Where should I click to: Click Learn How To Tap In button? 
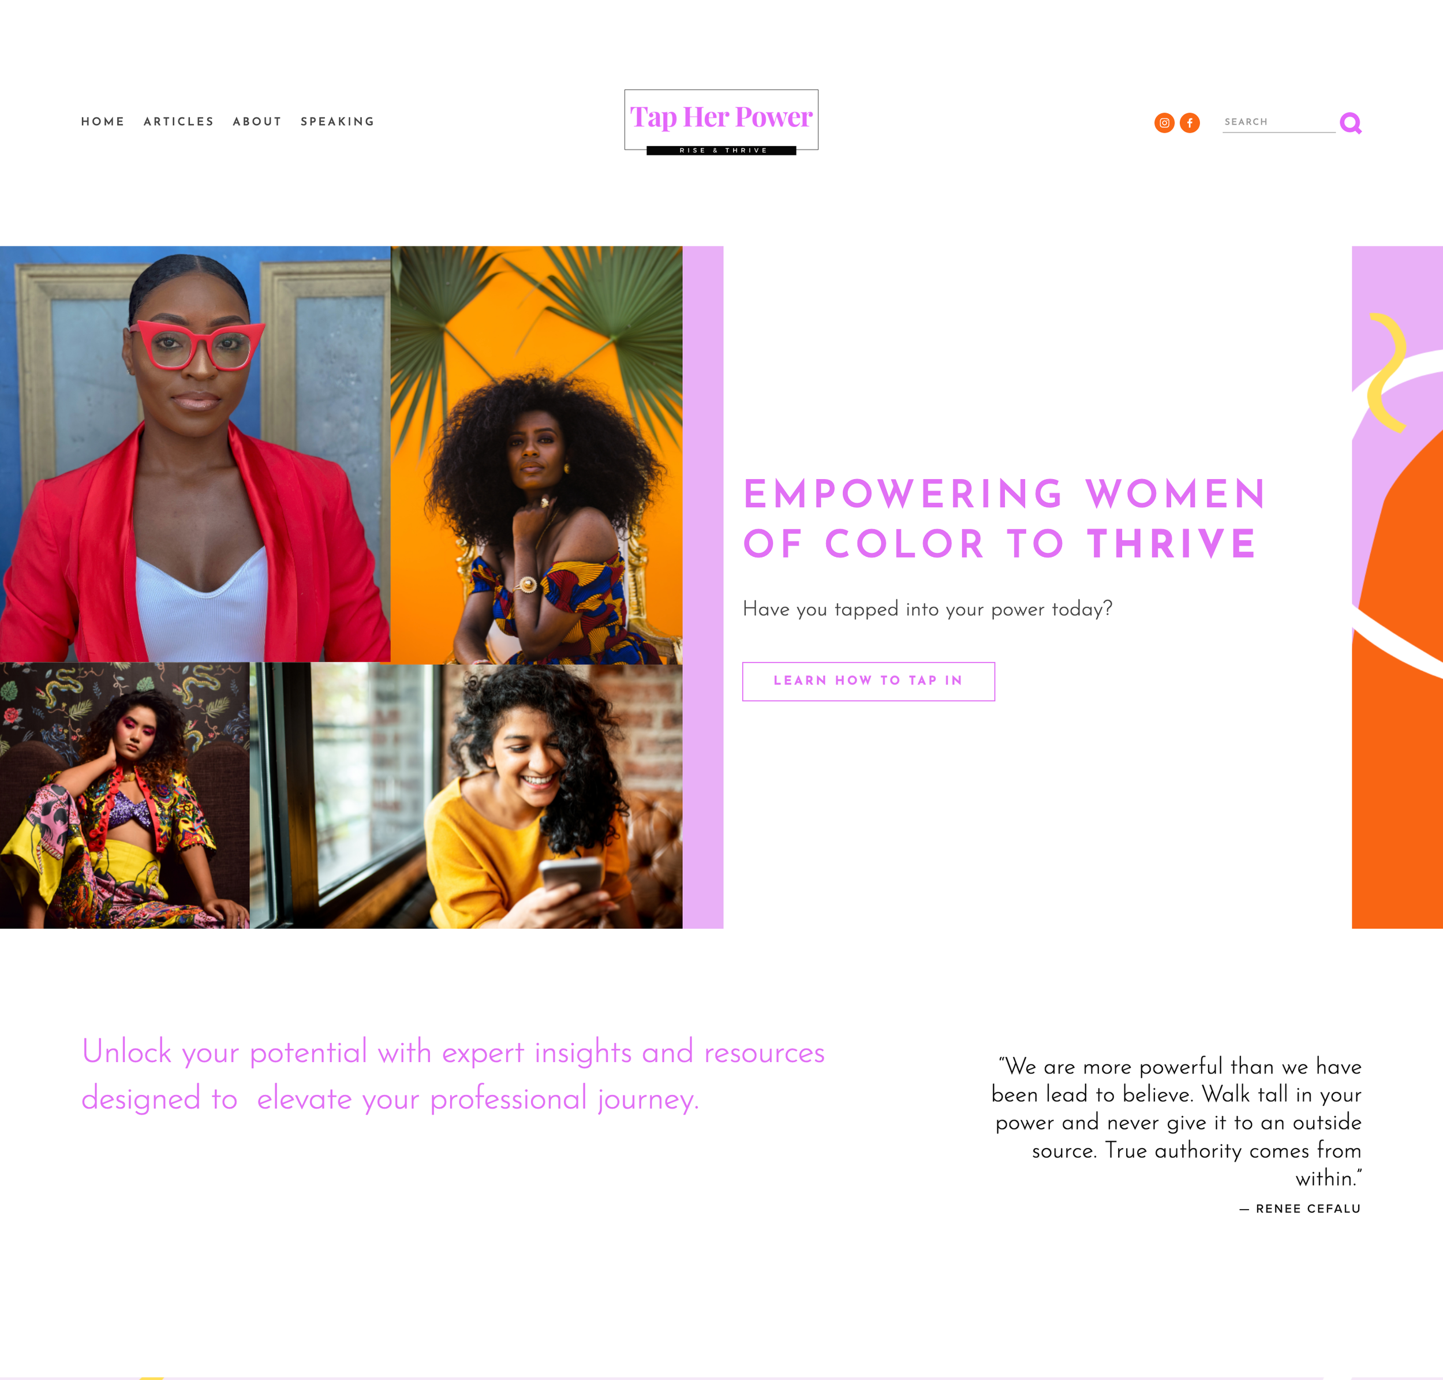coord(869,681)
